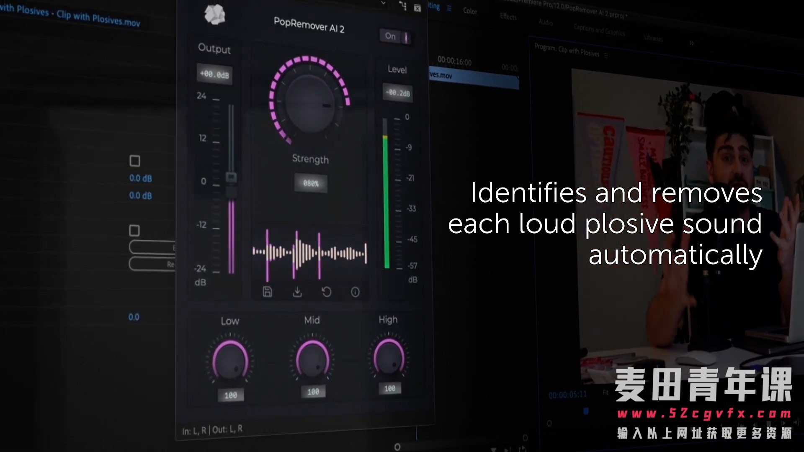
Task: Open the Libraries workspace tab
Action: [x=653, y=38]
